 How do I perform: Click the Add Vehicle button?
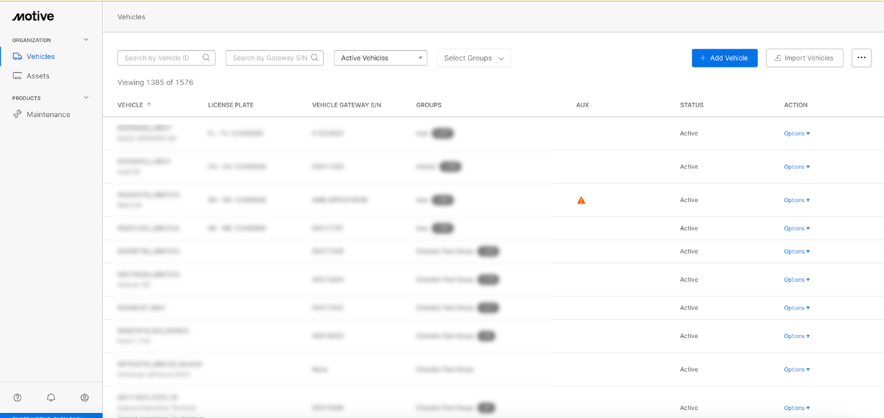pos(724,58)
